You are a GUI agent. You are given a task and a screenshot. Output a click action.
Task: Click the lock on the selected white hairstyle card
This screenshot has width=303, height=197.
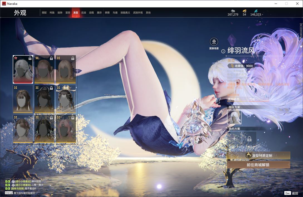click(x=30, y=58)
